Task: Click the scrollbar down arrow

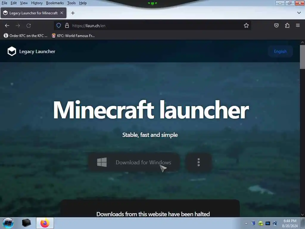Action: pyautogui.click(x=302, y=214)
